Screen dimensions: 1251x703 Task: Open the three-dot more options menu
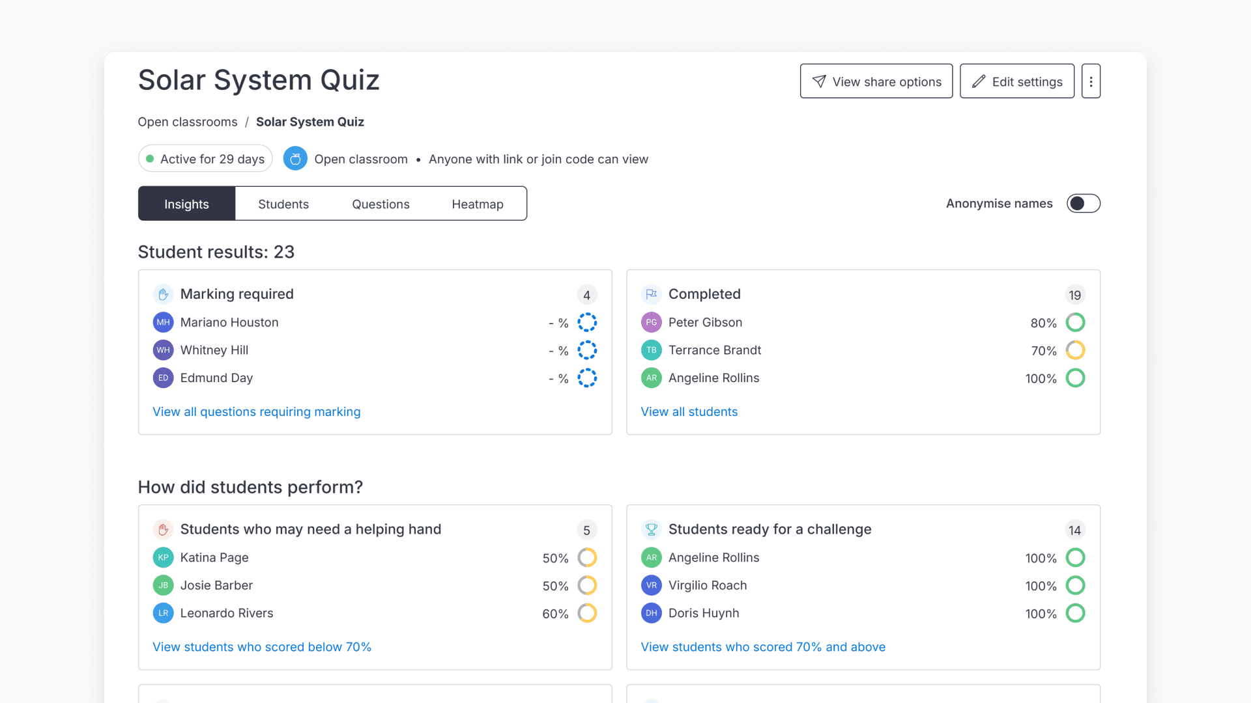click(1091, 81)
